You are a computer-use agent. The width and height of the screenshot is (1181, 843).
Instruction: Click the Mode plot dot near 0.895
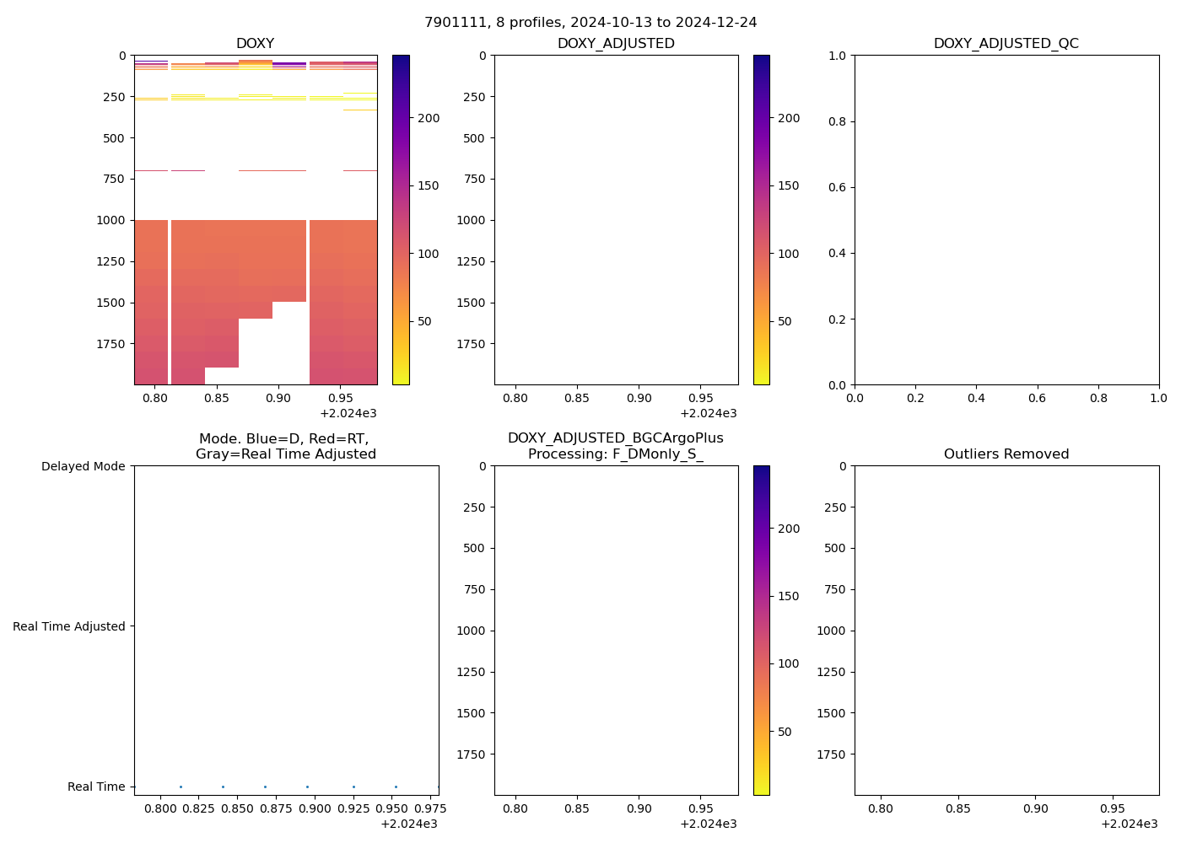(307, 787)
